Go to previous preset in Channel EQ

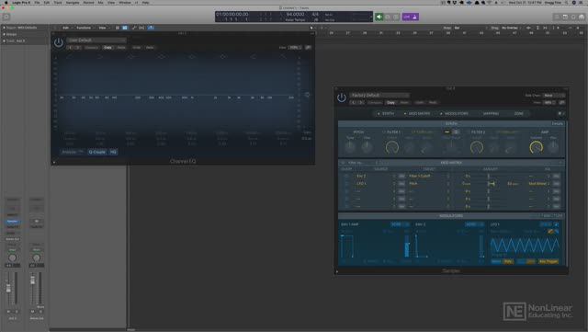tap(71, 48)
